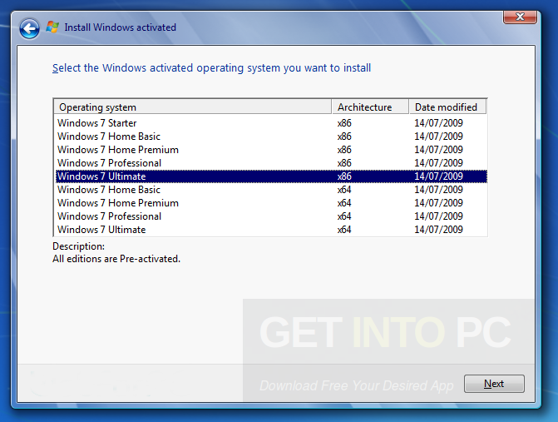Select Windows 7 Starter x86 edition
Image resolution: width=558 pixels, height=422 pixels.
pyautogui.click(x=271, y=123)
